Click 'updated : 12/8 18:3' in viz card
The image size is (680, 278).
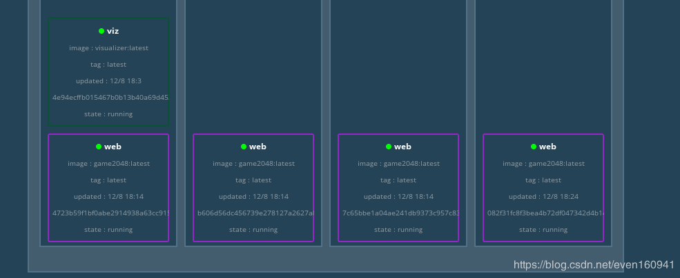pos(108,81)
